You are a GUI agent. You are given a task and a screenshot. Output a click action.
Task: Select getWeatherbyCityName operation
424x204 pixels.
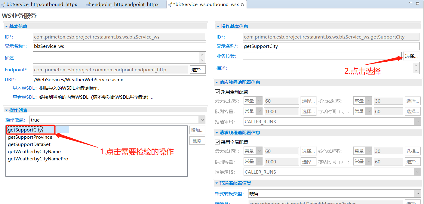[34, 152]
